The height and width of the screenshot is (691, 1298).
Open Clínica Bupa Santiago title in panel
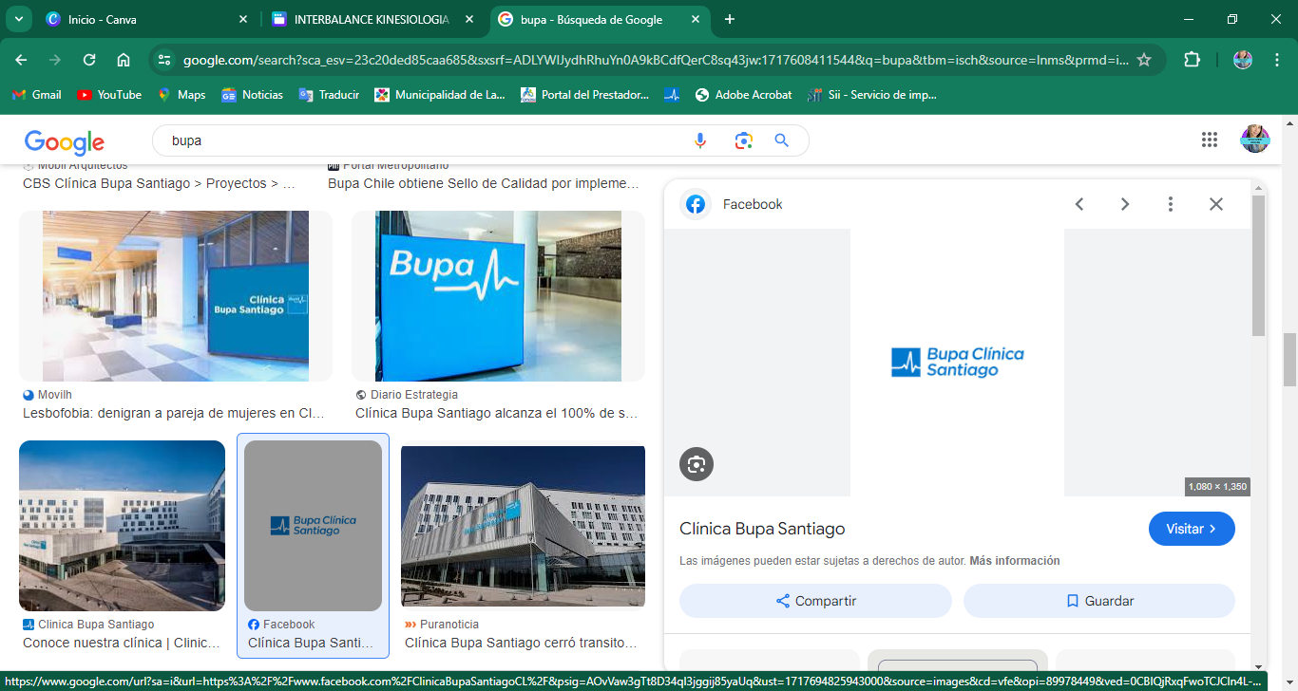pyautogui.click(x=762, y=529)
